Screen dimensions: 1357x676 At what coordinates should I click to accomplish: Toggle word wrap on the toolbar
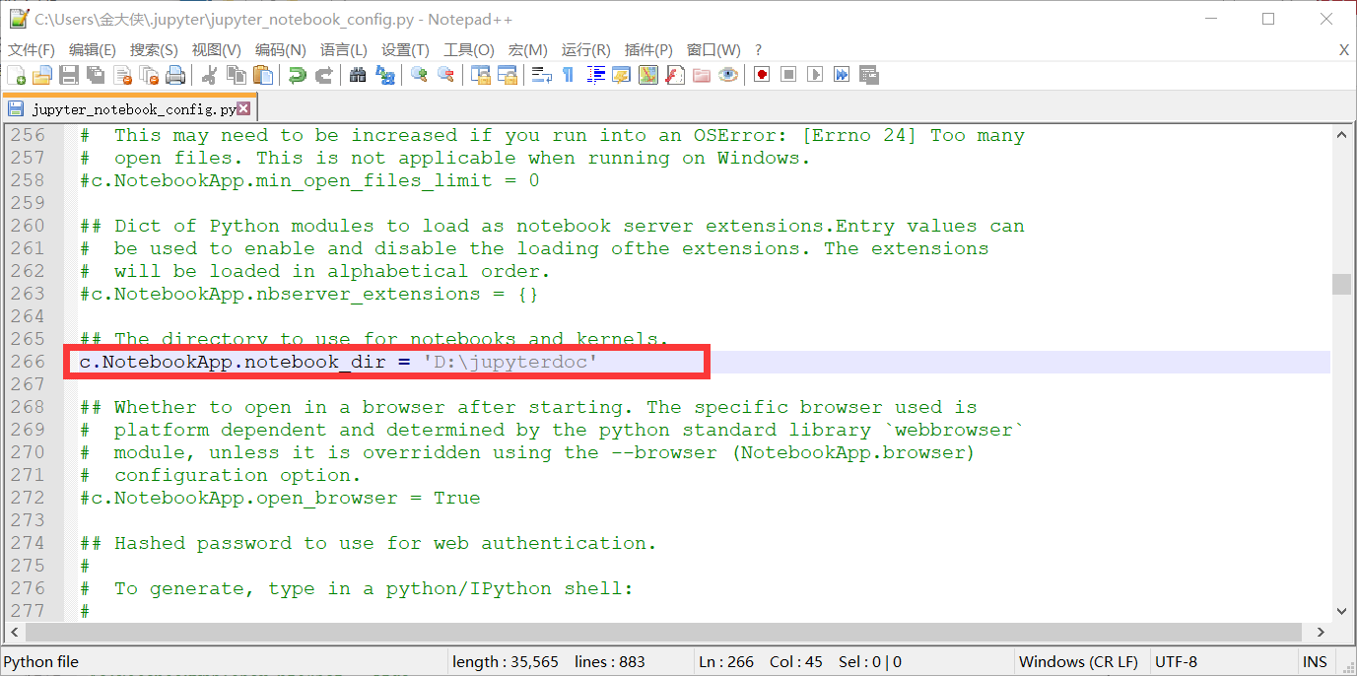tap(540, 75)
